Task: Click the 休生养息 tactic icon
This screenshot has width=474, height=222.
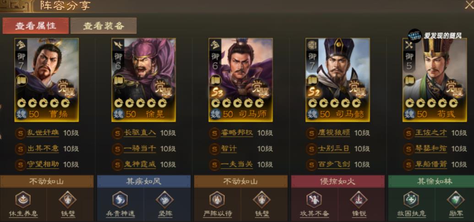Action: tap(23, 200)
